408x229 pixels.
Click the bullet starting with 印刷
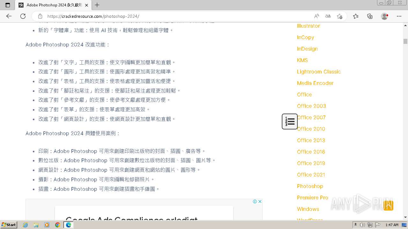(122, 151)
